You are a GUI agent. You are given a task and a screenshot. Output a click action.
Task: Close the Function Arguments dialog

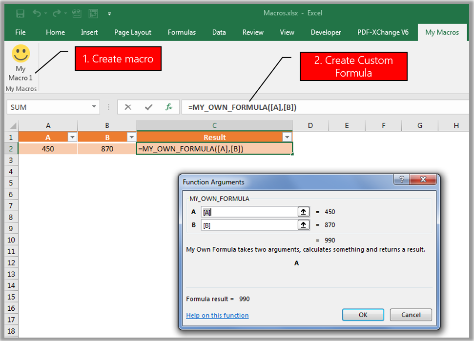[x=423, y=180]
